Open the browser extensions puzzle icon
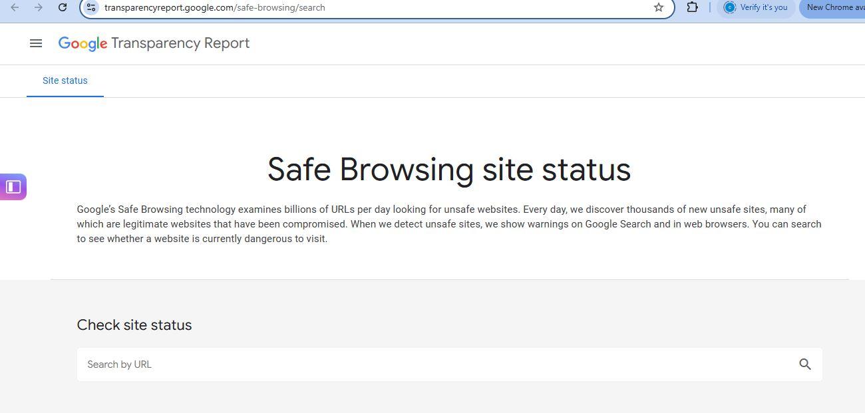Screen dimensions: 865x413 click(x=692, y=7)
